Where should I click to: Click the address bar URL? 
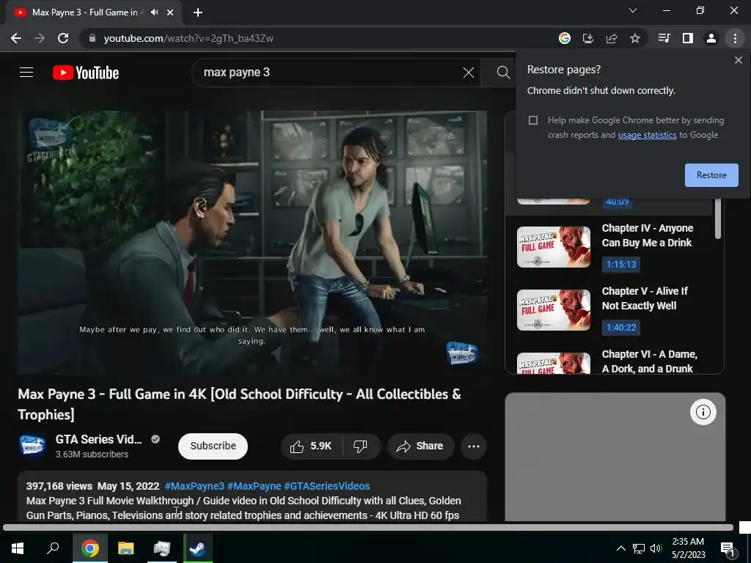pyautogui.click(x=188, y=38)
